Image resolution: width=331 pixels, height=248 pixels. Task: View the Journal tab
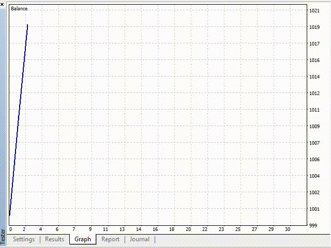(x=140, y=239)
